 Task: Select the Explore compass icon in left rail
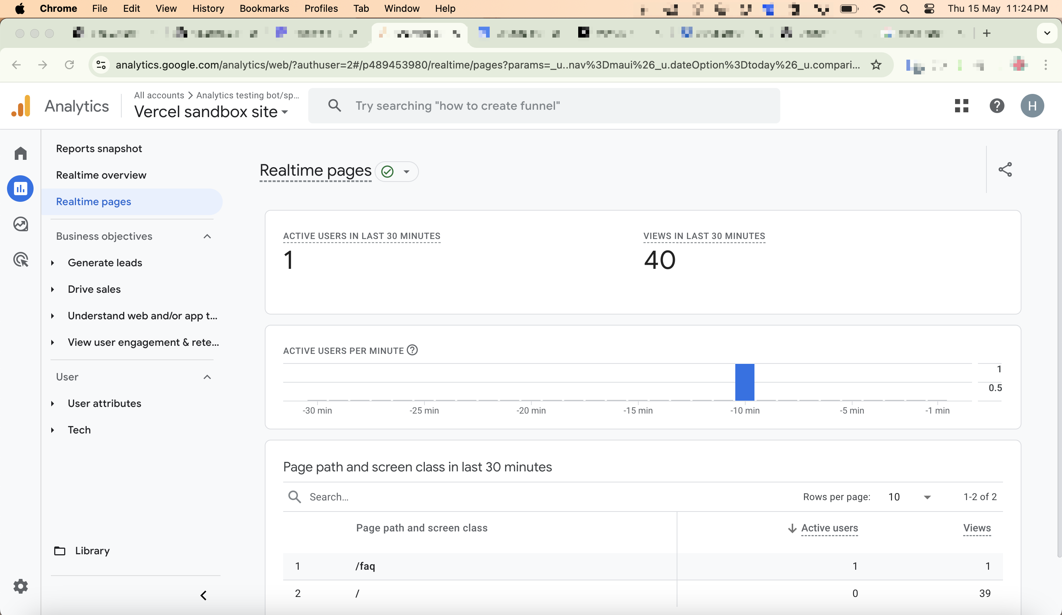click(20, 224)
